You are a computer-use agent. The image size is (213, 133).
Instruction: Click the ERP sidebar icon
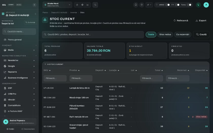tap(5, 88)
